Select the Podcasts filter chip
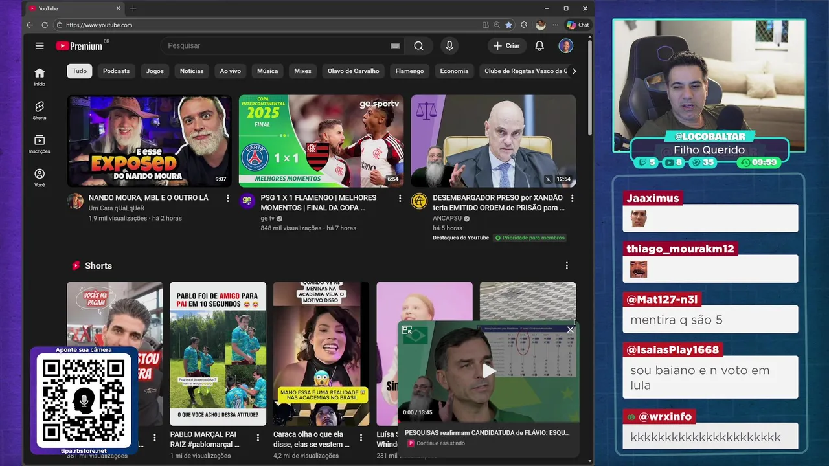 [117, 71]
